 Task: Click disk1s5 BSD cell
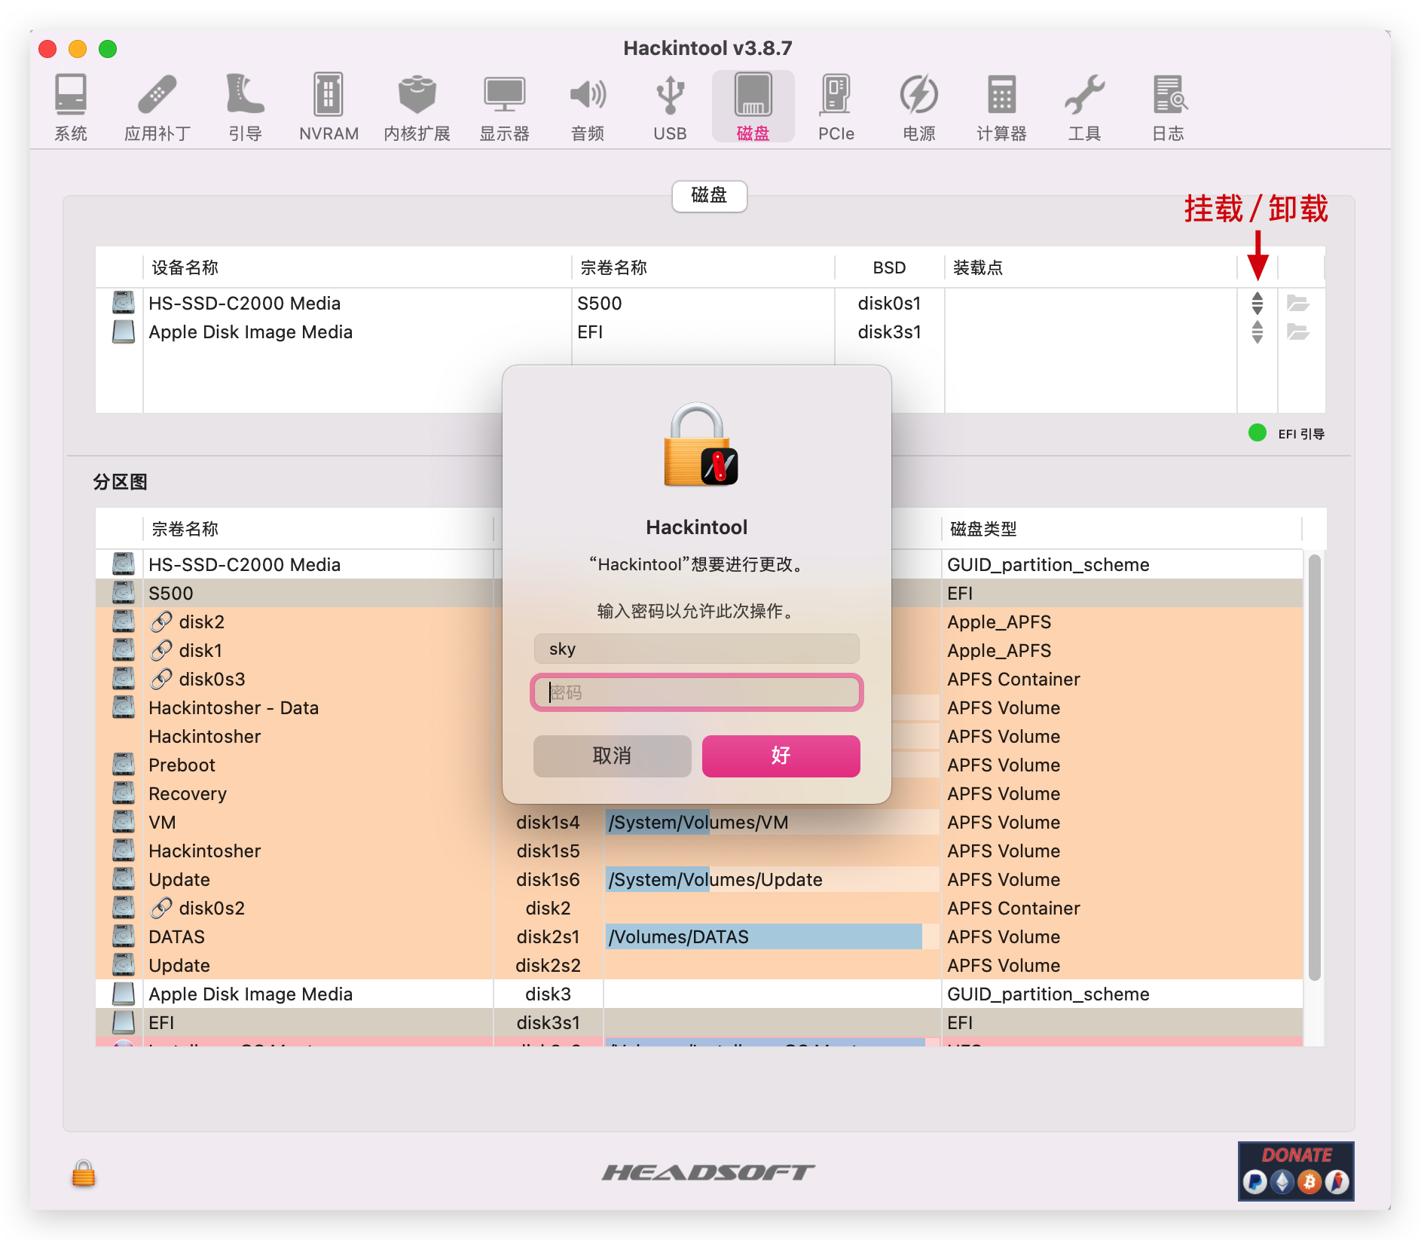tap(548, 851)
